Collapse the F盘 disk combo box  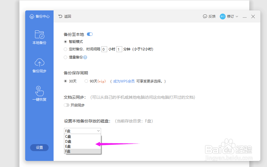[x=83, y=131]
